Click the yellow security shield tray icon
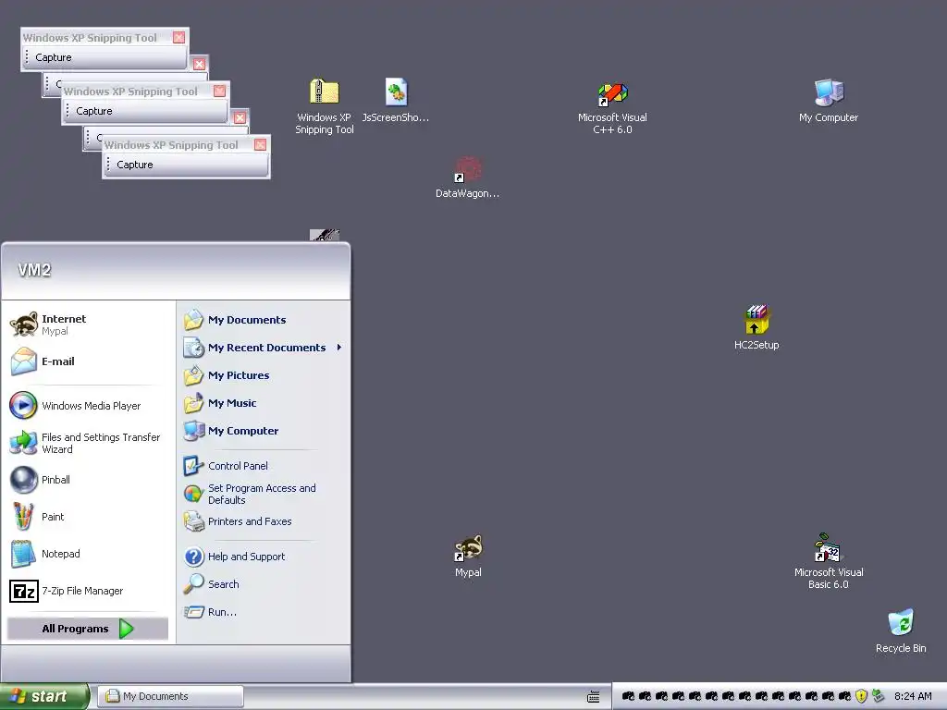947x710 pixels. (x=862, y=696)
